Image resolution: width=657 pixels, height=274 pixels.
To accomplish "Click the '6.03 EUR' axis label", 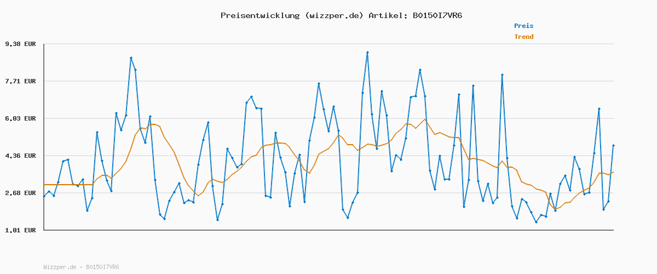I will [x=20, y=118].
